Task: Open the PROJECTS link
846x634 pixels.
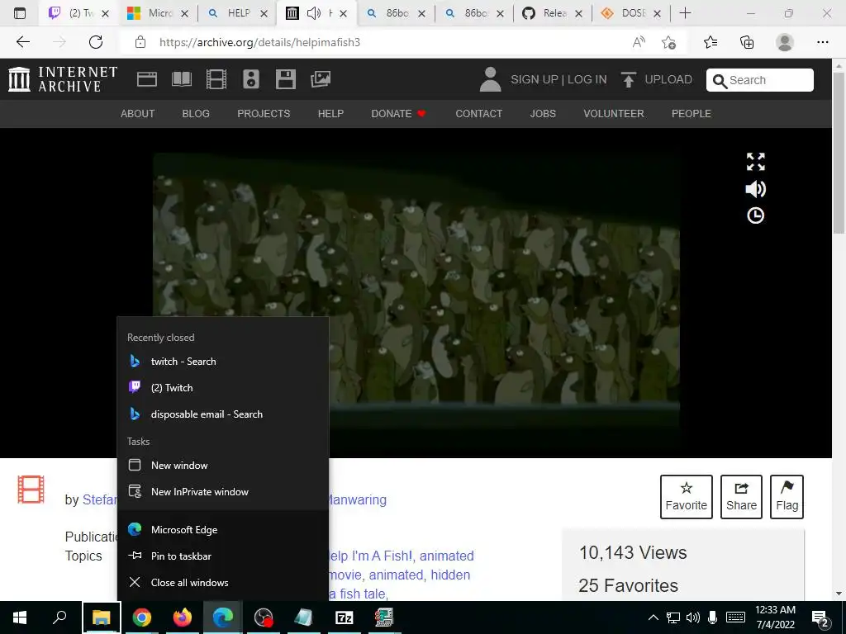Action: 264,114
